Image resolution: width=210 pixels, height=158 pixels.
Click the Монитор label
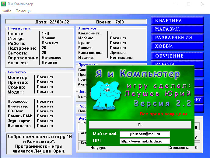18,77
